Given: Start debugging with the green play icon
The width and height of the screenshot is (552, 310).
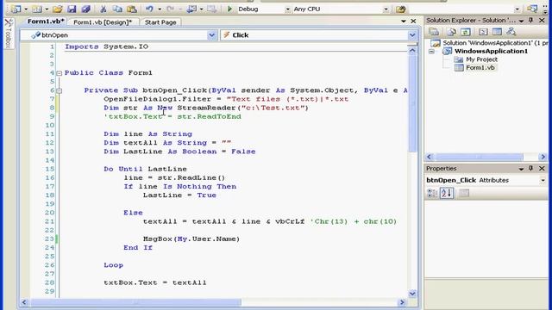Looking at the screenshot, I should pyautogui.click(x=230, y=9).
